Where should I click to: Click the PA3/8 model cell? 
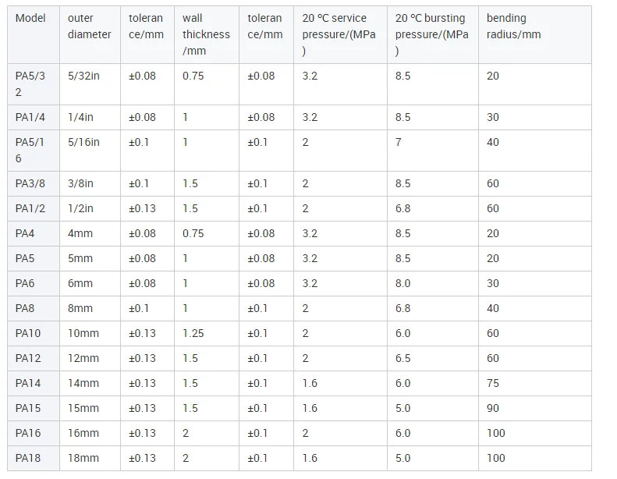click(30, 183)
